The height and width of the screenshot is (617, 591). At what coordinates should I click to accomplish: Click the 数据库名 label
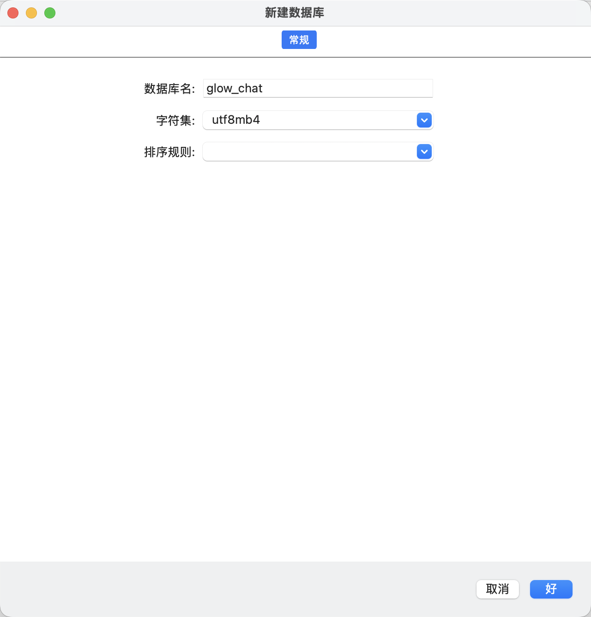coord(169,88)
